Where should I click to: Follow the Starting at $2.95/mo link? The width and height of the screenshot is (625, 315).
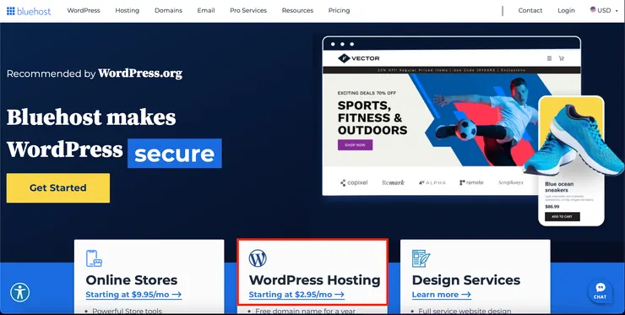click(296, 295)
